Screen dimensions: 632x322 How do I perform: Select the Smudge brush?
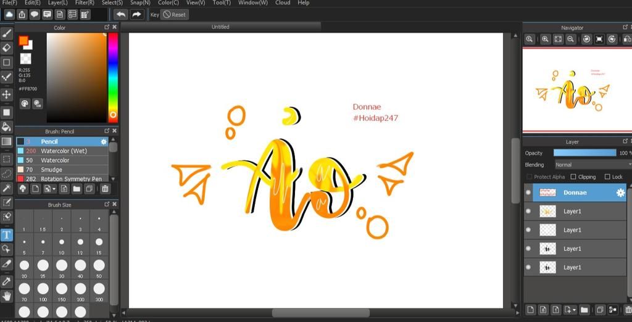(x=62, y=170)
